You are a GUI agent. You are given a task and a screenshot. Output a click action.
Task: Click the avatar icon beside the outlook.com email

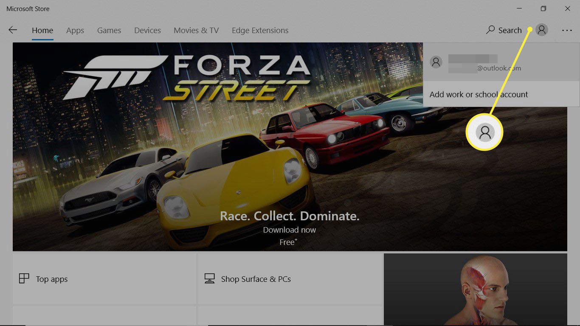pos(436,62)
